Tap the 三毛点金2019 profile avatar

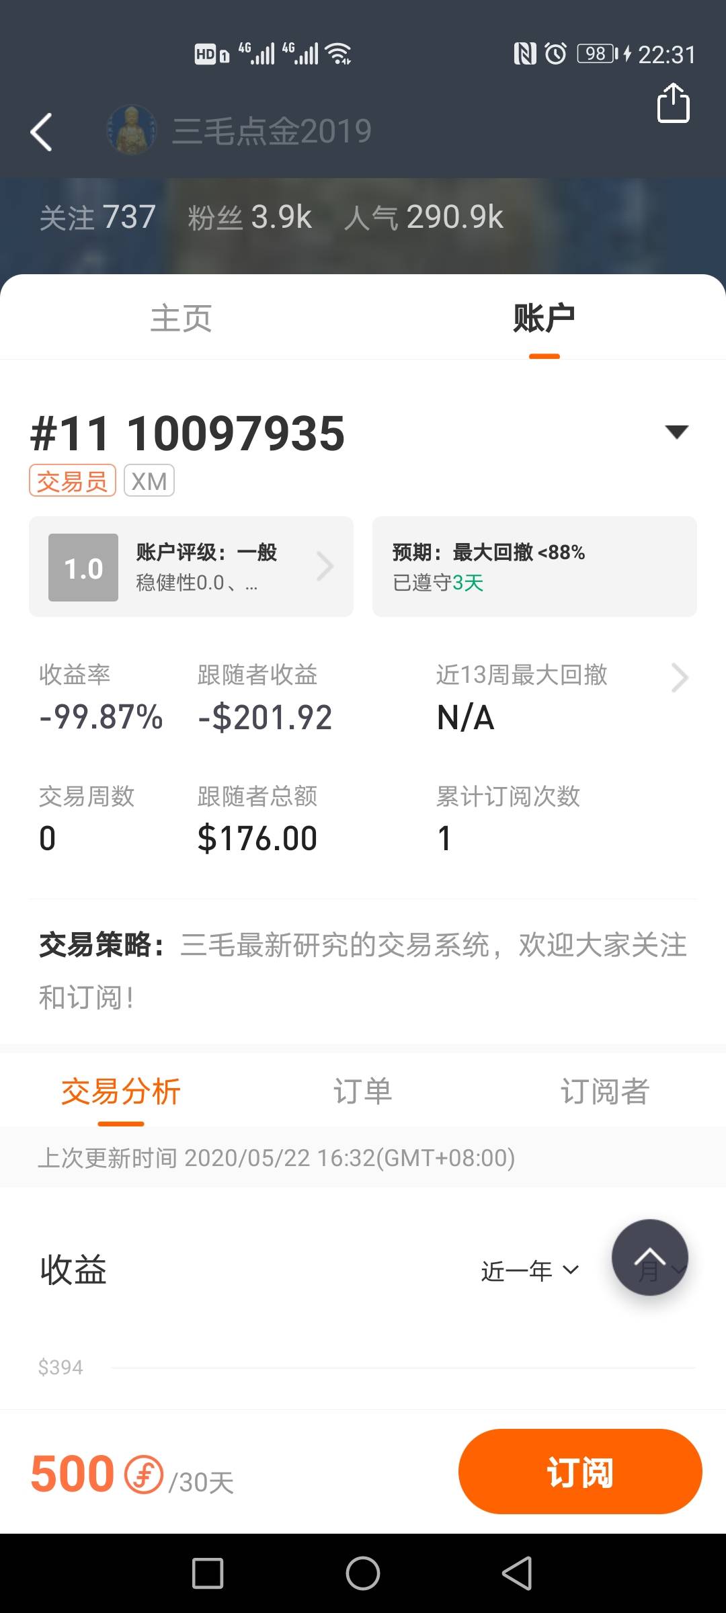132,130
